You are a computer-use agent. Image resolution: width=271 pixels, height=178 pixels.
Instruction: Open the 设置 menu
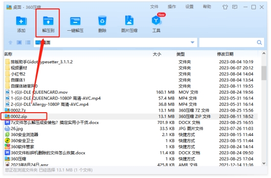[x=189, y=7]
